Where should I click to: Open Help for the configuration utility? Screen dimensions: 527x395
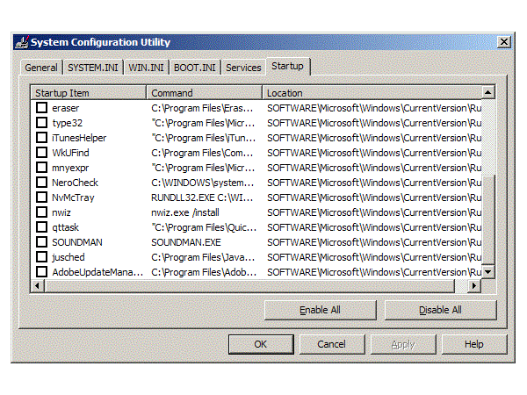474,344
